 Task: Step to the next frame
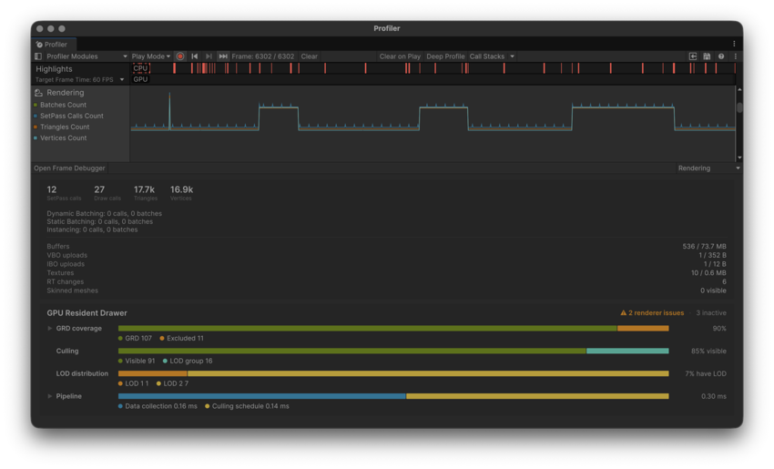(x=209, y=56)
